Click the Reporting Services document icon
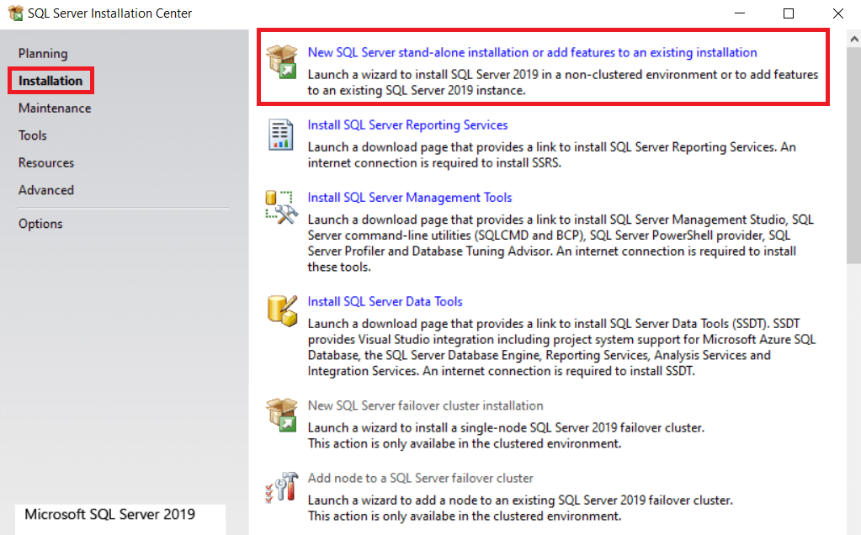 [280, 135]
